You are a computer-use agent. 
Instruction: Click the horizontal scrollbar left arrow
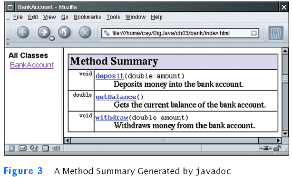pos(68,140)
